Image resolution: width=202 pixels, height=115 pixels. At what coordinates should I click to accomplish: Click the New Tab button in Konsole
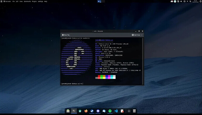(x=66, y=35)
